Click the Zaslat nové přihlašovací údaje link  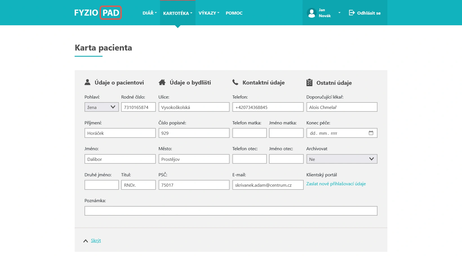point(336,184)
